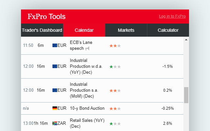Switch to the Markets tab
The height and width of the screenshot is (131, 210).
pyautogui.click(x=126, y=30)
